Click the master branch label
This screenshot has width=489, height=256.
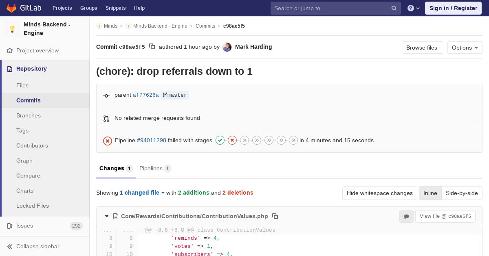175,95
